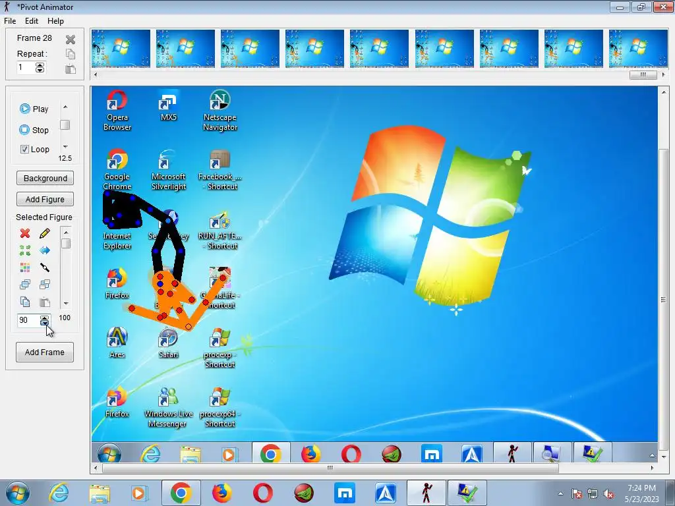Decrease figure scale with the stepper arrows

click(45, 323)
